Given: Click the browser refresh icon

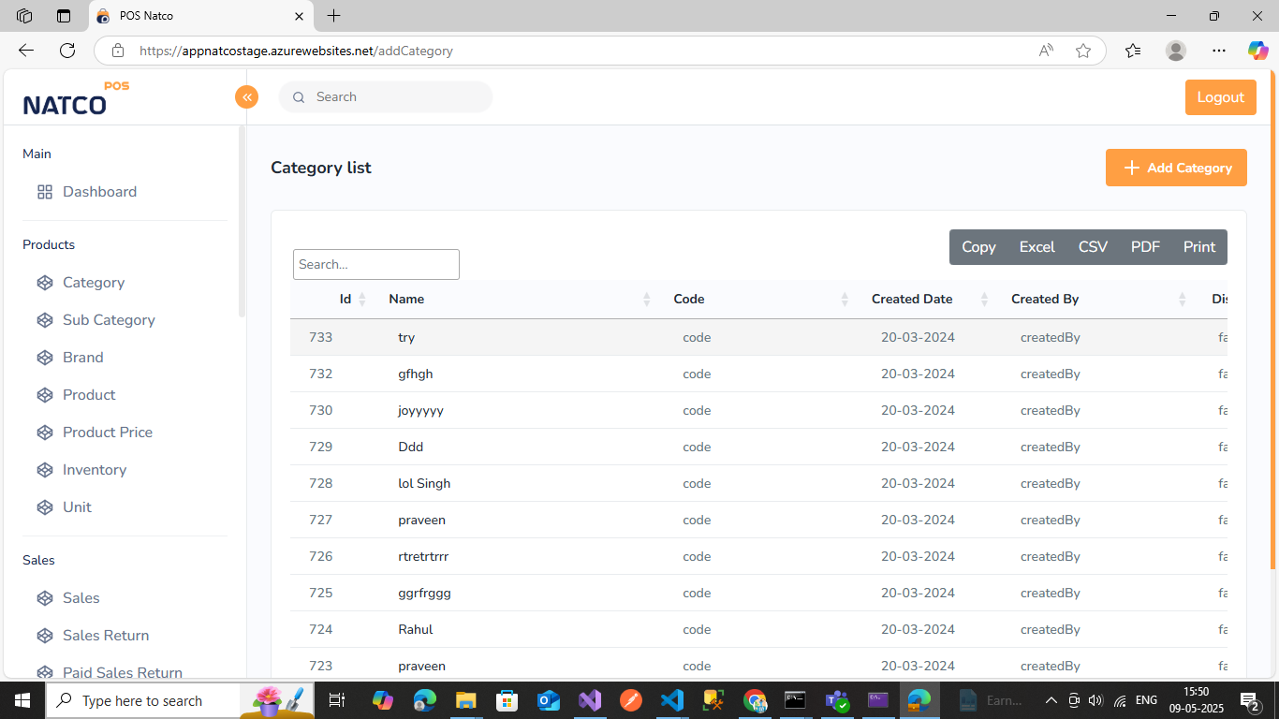Looking at the screenshot, I should click(x=67, y=51).
